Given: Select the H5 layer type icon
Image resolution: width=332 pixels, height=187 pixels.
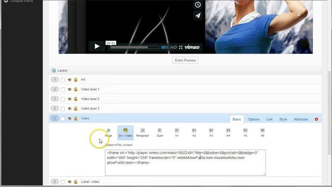Looking at the screenshot, I should 245,132.
